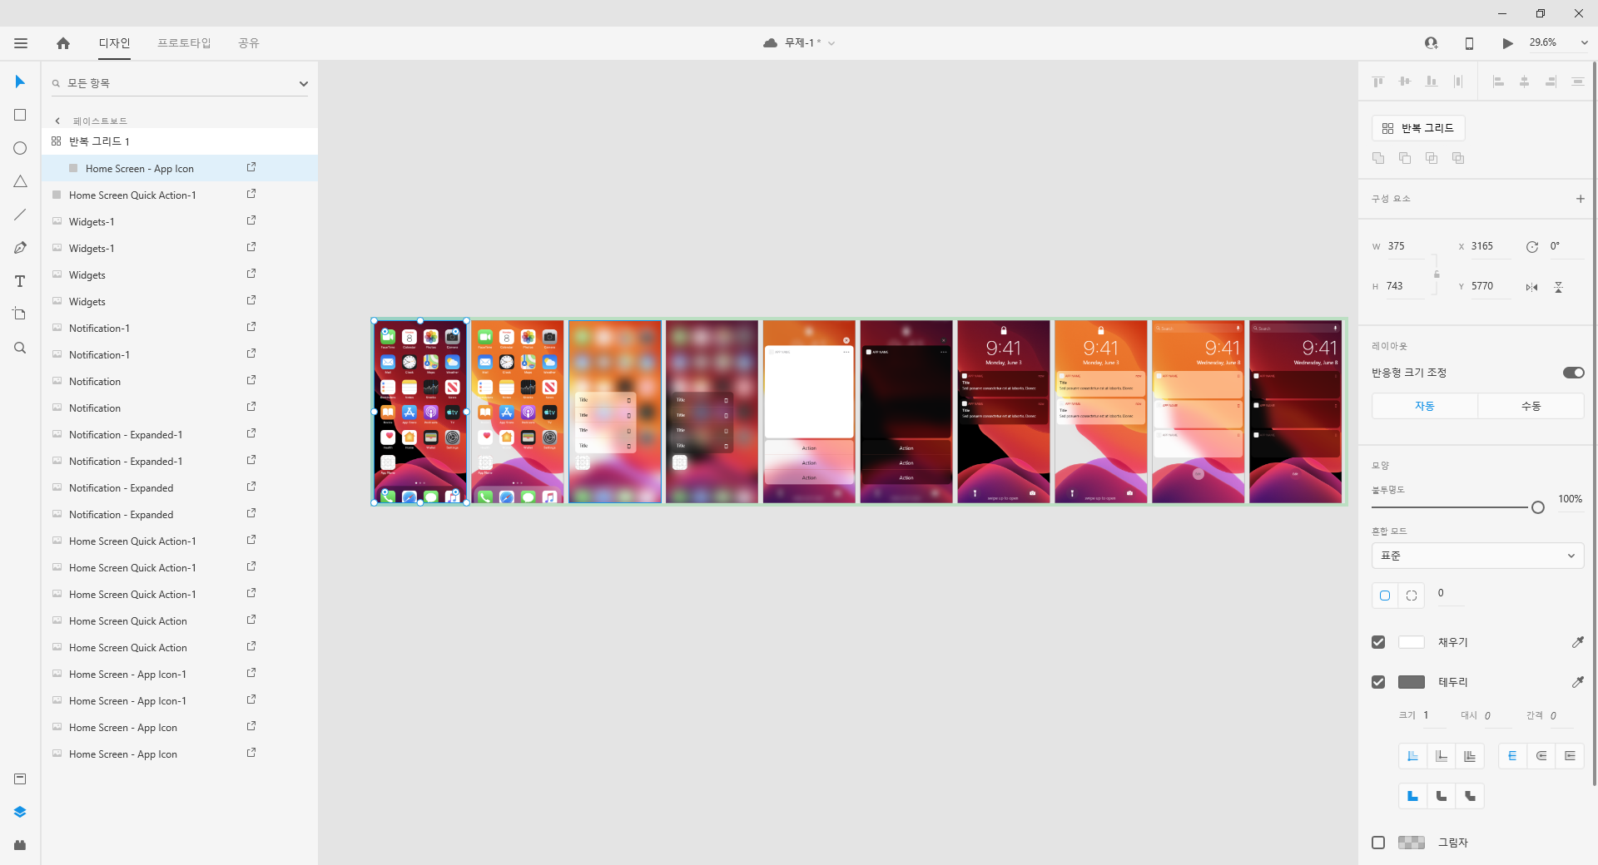Add component with plus icon
The width and height of the screenshot is (1598, 865).
(x=1580, y=199)
